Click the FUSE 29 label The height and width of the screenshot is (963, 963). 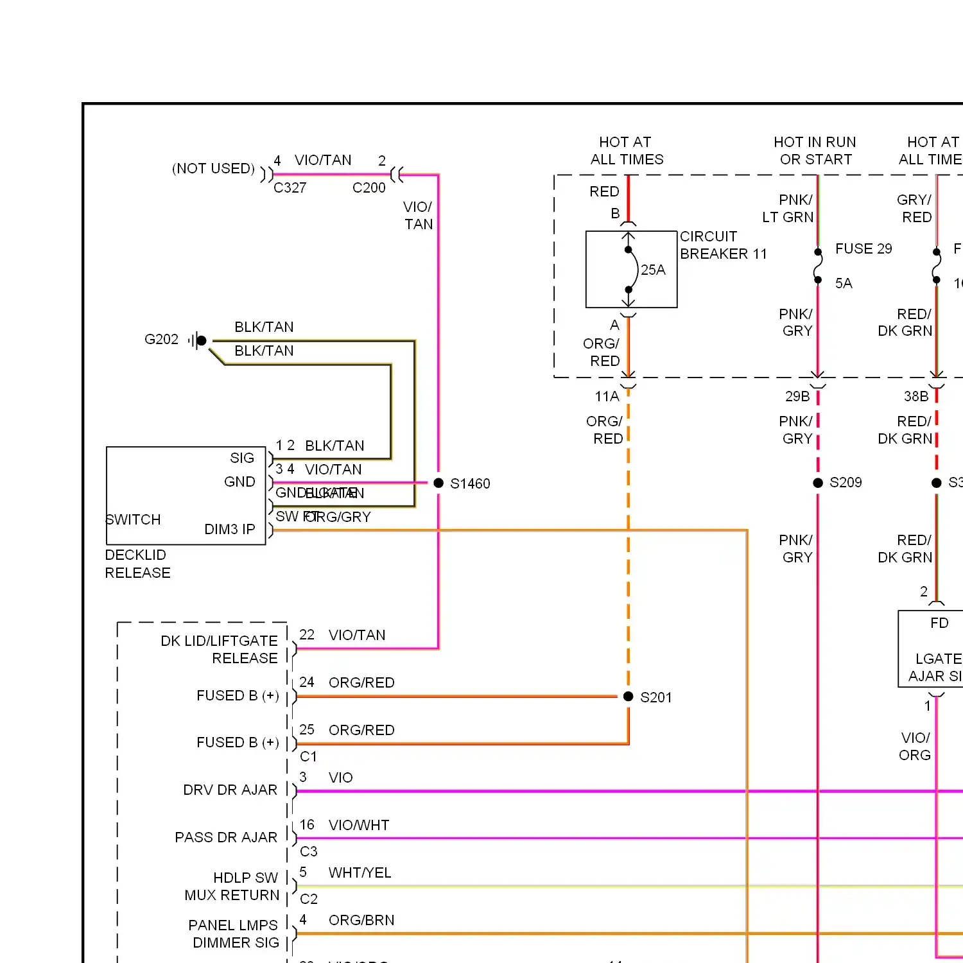[x=863, y=248]
